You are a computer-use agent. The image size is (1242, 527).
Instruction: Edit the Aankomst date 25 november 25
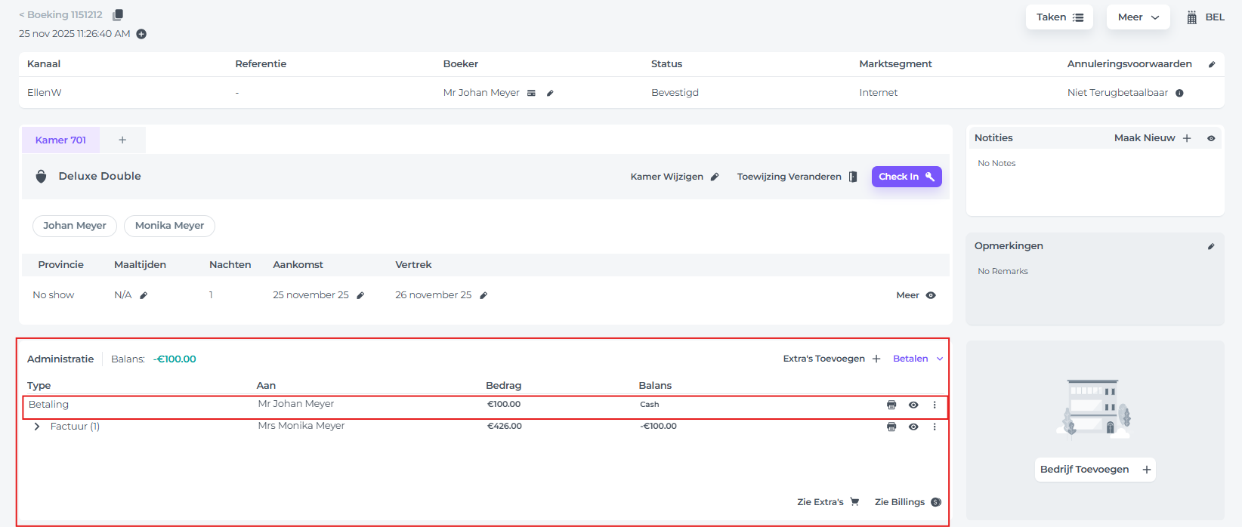(x=360, y=295)
